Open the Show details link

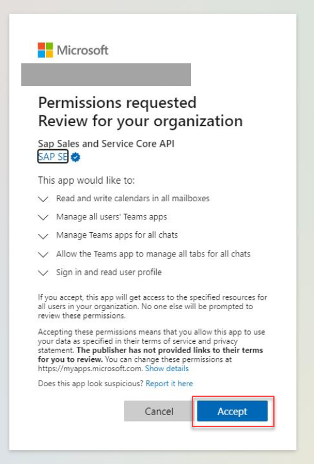coord(167,369)
